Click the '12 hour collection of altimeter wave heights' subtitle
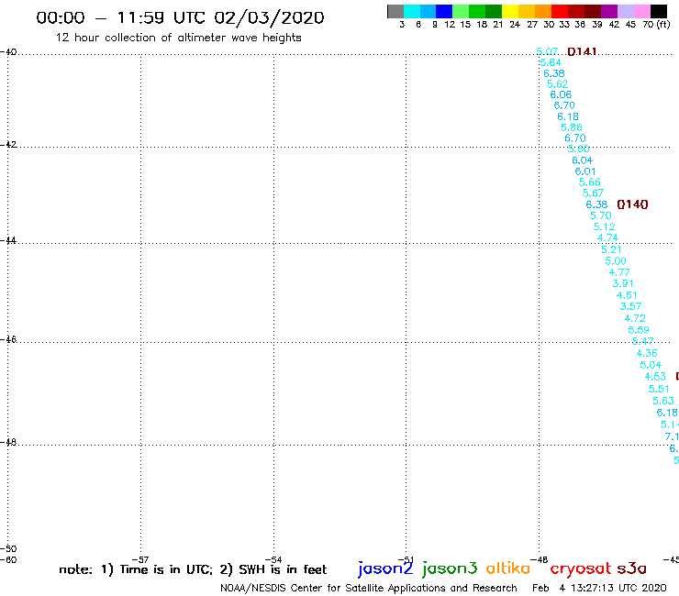This screenshot has height=596, width=679. pos(178,38)
